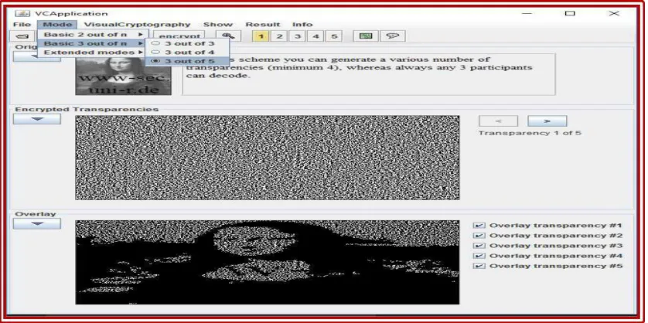Screen dimensions: 648x323
Task: Click the Mona Lisa original image thumbnail
Action: click(123, 76)
